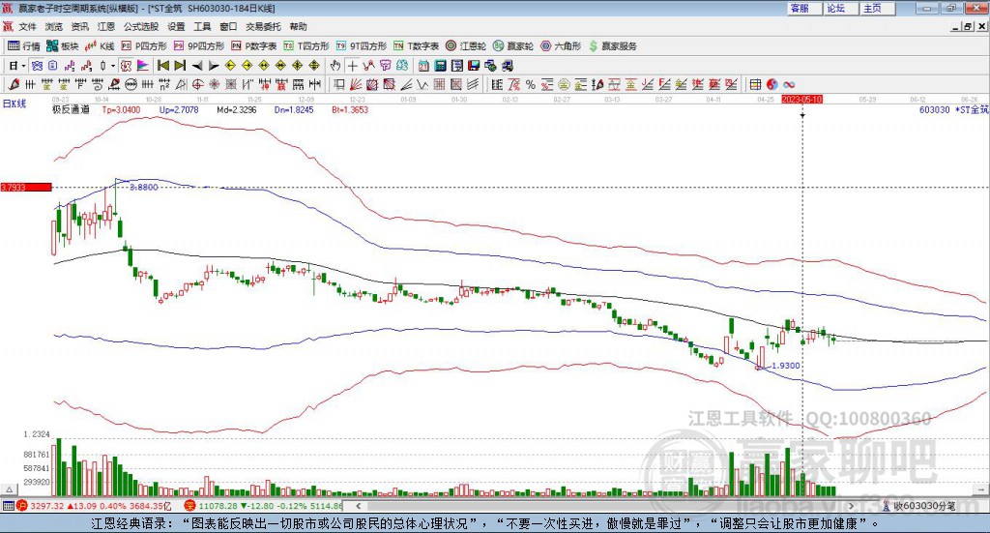
Task: Jump to the first bar icon
Action: pyautogui.click(x=163, y=66)
